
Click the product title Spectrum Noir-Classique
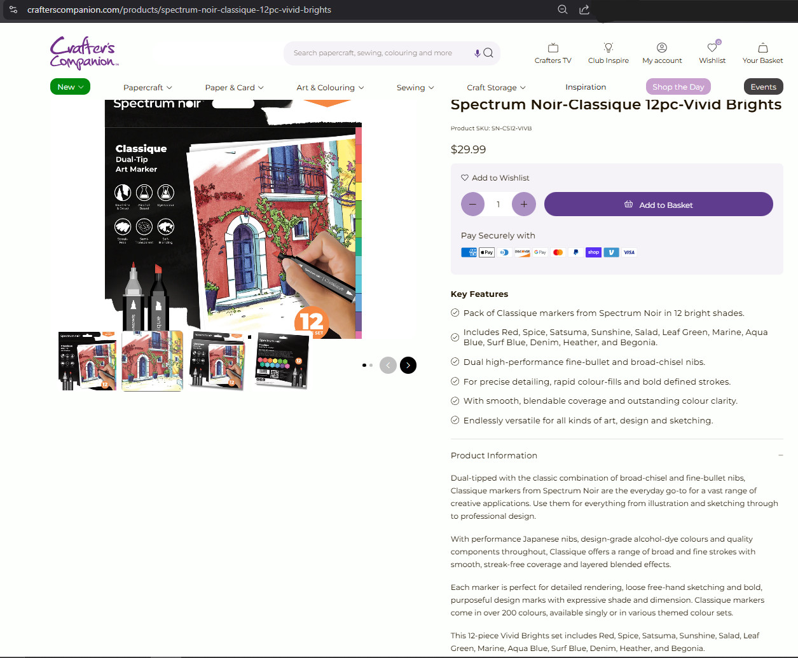[616, 104]
